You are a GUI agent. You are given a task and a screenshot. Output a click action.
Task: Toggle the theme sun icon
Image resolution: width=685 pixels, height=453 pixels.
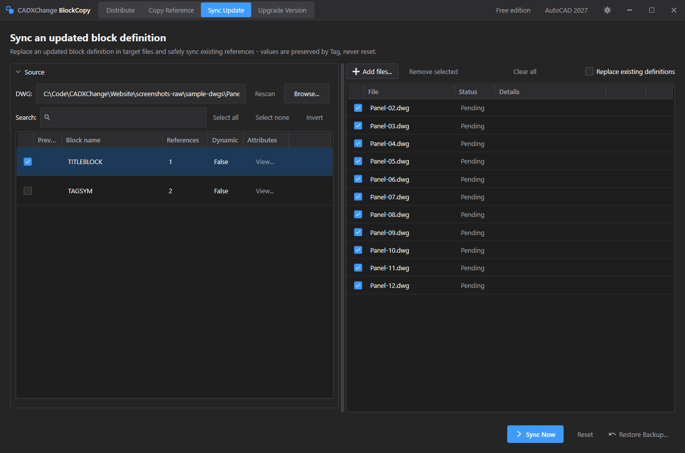[607, 10]
